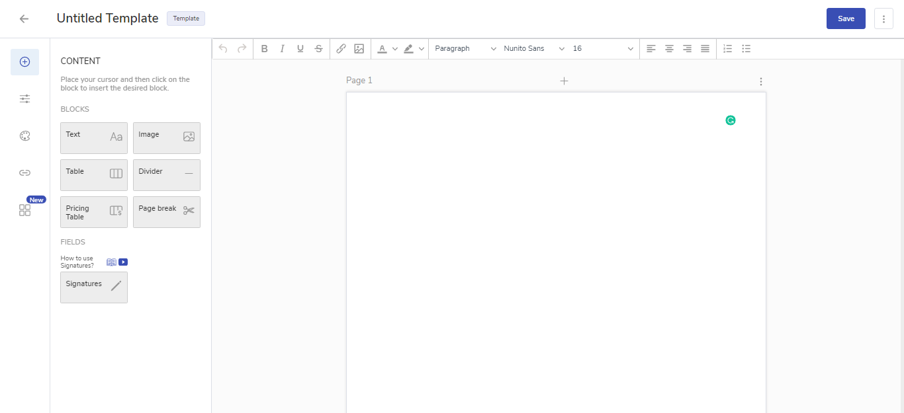Open the text highlight color picker

pos(409,49)
